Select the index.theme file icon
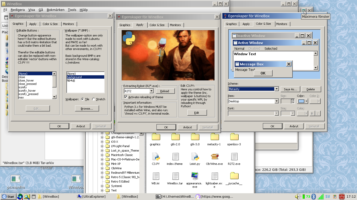Image resolution: width=357 pixels, height=200 pixels. tap(175, 157)
